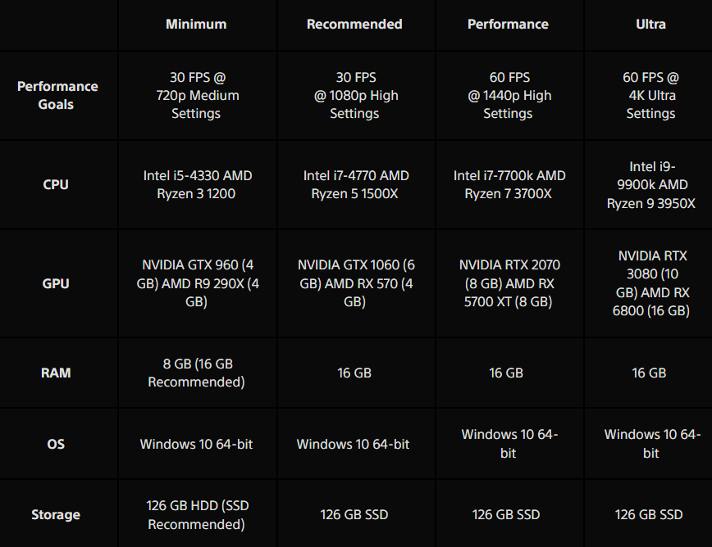This screenshot has height=547, width=712.
Task: Select the NVIDIA RTX 2070 GPU cell
Action: point(509,283)
